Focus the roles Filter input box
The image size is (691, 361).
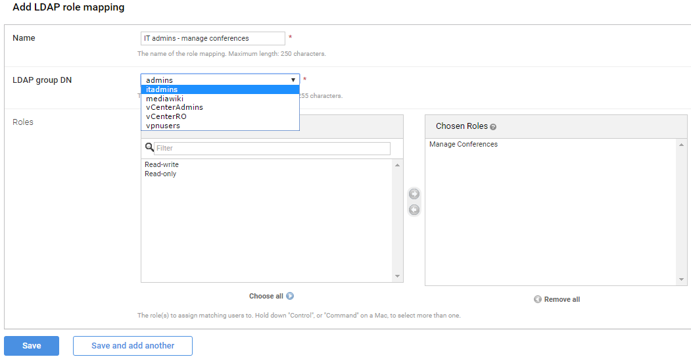pyautogui.click(x=272, y=149)
